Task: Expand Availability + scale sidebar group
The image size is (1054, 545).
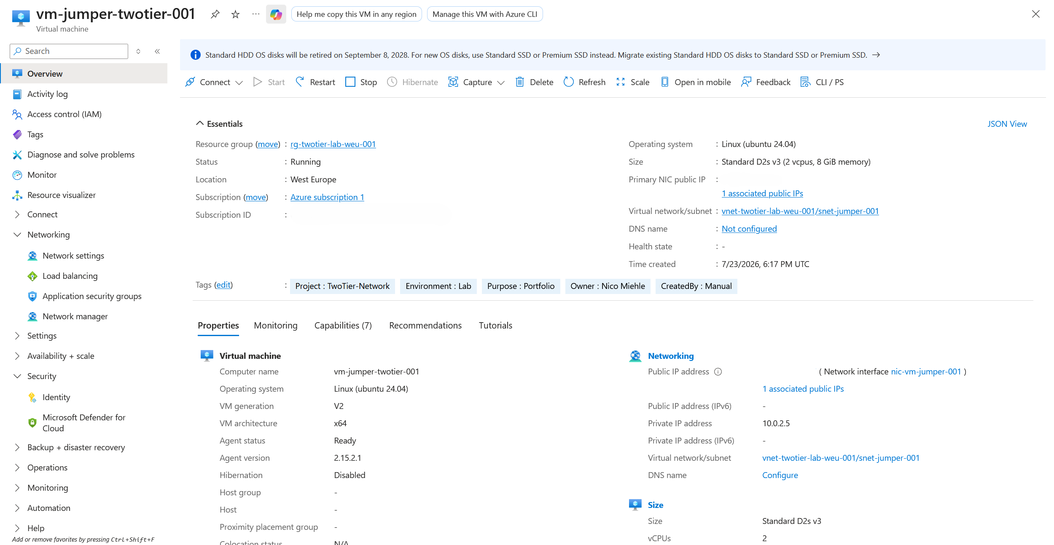Action: tap(17, 356)
